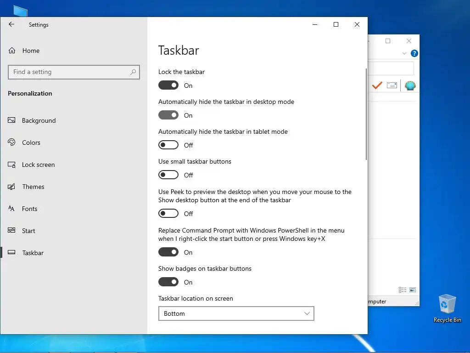Image resolution: width=470 pixels, height=353 pixels.
Task: Maximize the background window
Action: (388, 41)
